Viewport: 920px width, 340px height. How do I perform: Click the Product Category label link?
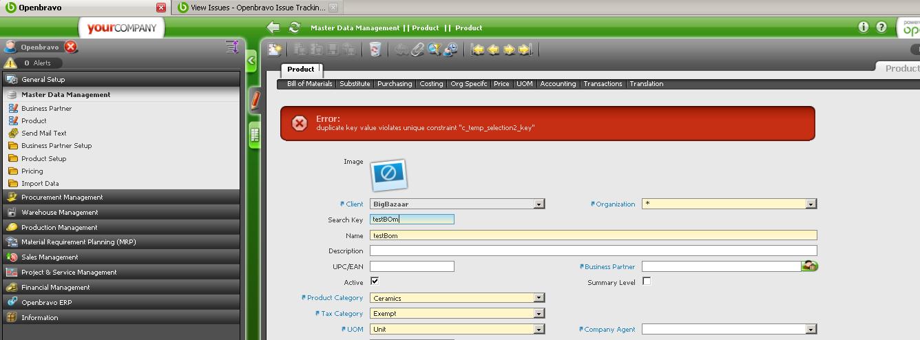335,298
